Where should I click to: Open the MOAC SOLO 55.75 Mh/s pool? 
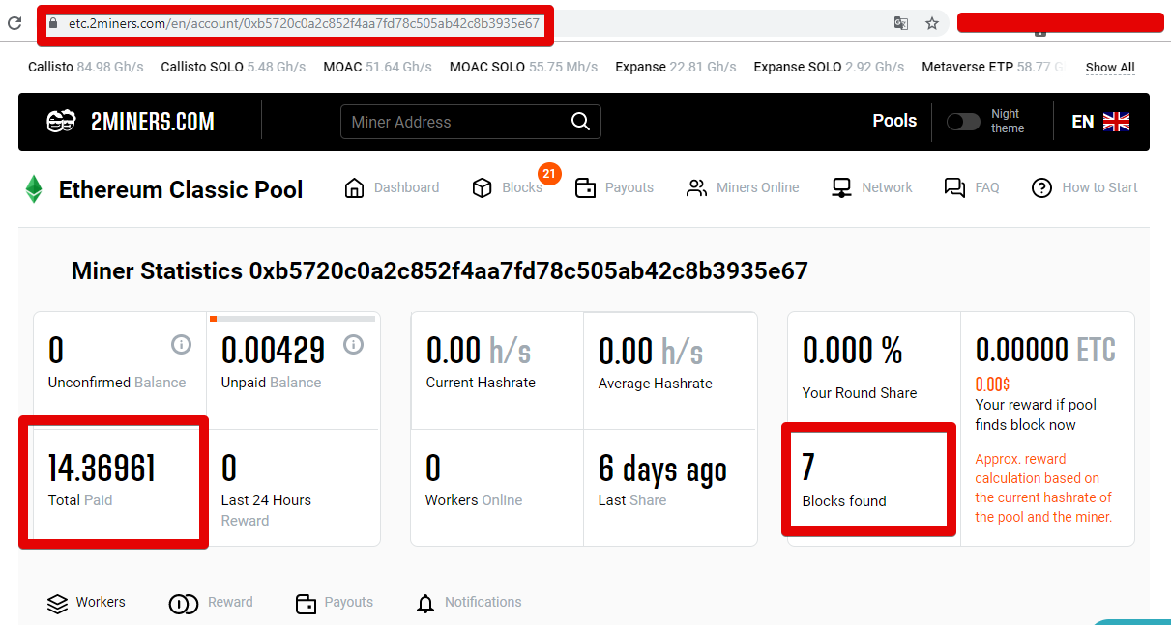tap(523, 67)
